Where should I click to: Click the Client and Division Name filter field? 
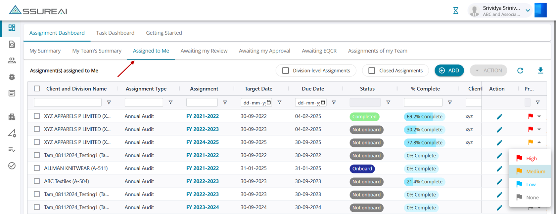[x=68, y=103]
